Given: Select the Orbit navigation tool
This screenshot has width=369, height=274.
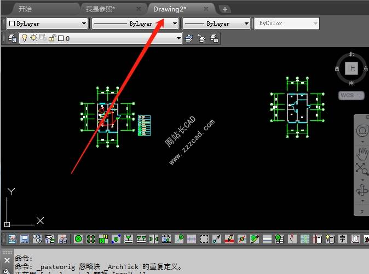Looking at the screenshot, I should (x=362, y=190).
